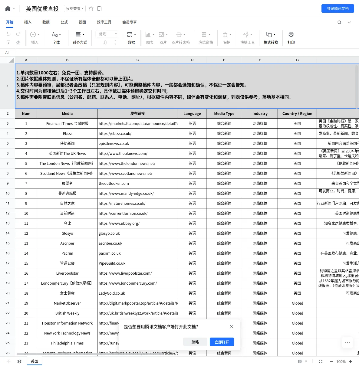Click the Scotland News《苏格兰新闻网》cell
359x366 pixels.
67,173
